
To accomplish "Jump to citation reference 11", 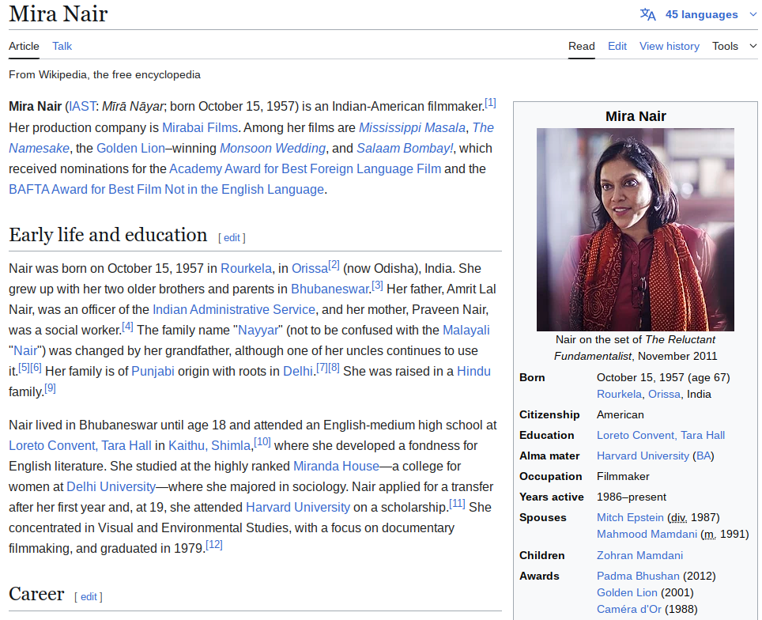I will [457, 503].
